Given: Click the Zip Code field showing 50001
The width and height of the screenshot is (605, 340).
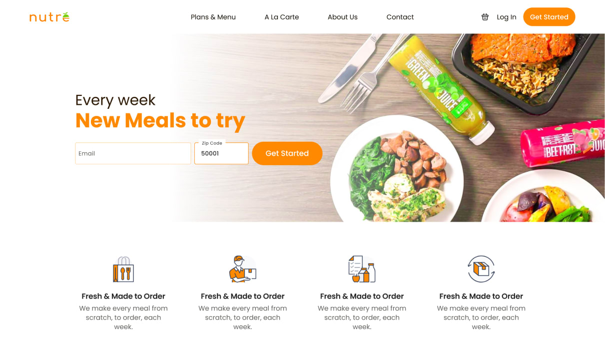Looking at the screenshot, I should tap(221, 153).
